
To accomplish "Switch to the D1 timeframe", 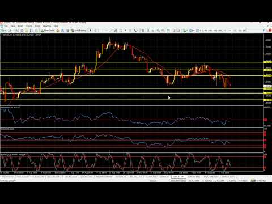I will 235,31.
